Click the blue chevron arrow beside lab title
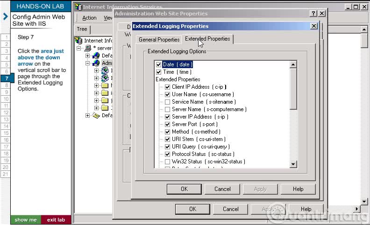370x225 pixels. [x=6, y=16]
